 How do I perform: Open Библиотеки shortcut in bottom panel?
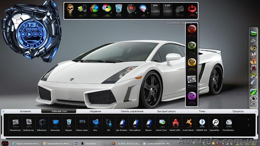click(42, 124)
